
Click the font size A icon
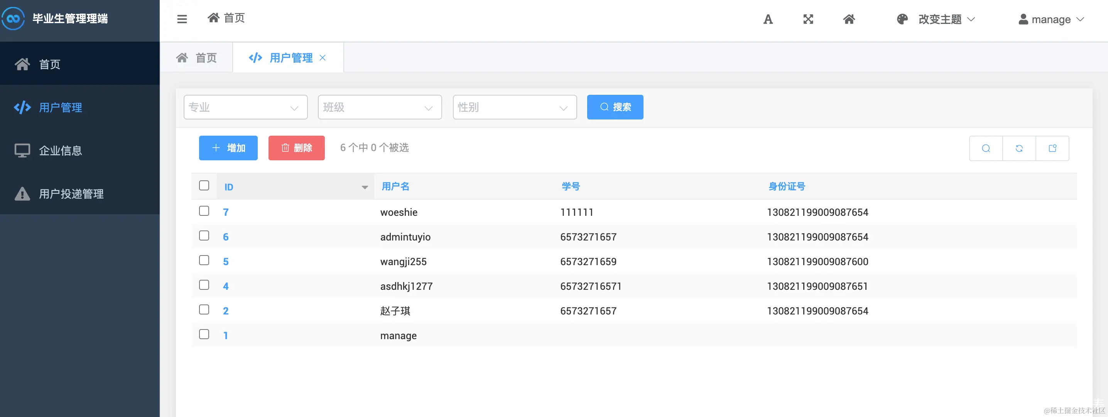click(768, 19)
